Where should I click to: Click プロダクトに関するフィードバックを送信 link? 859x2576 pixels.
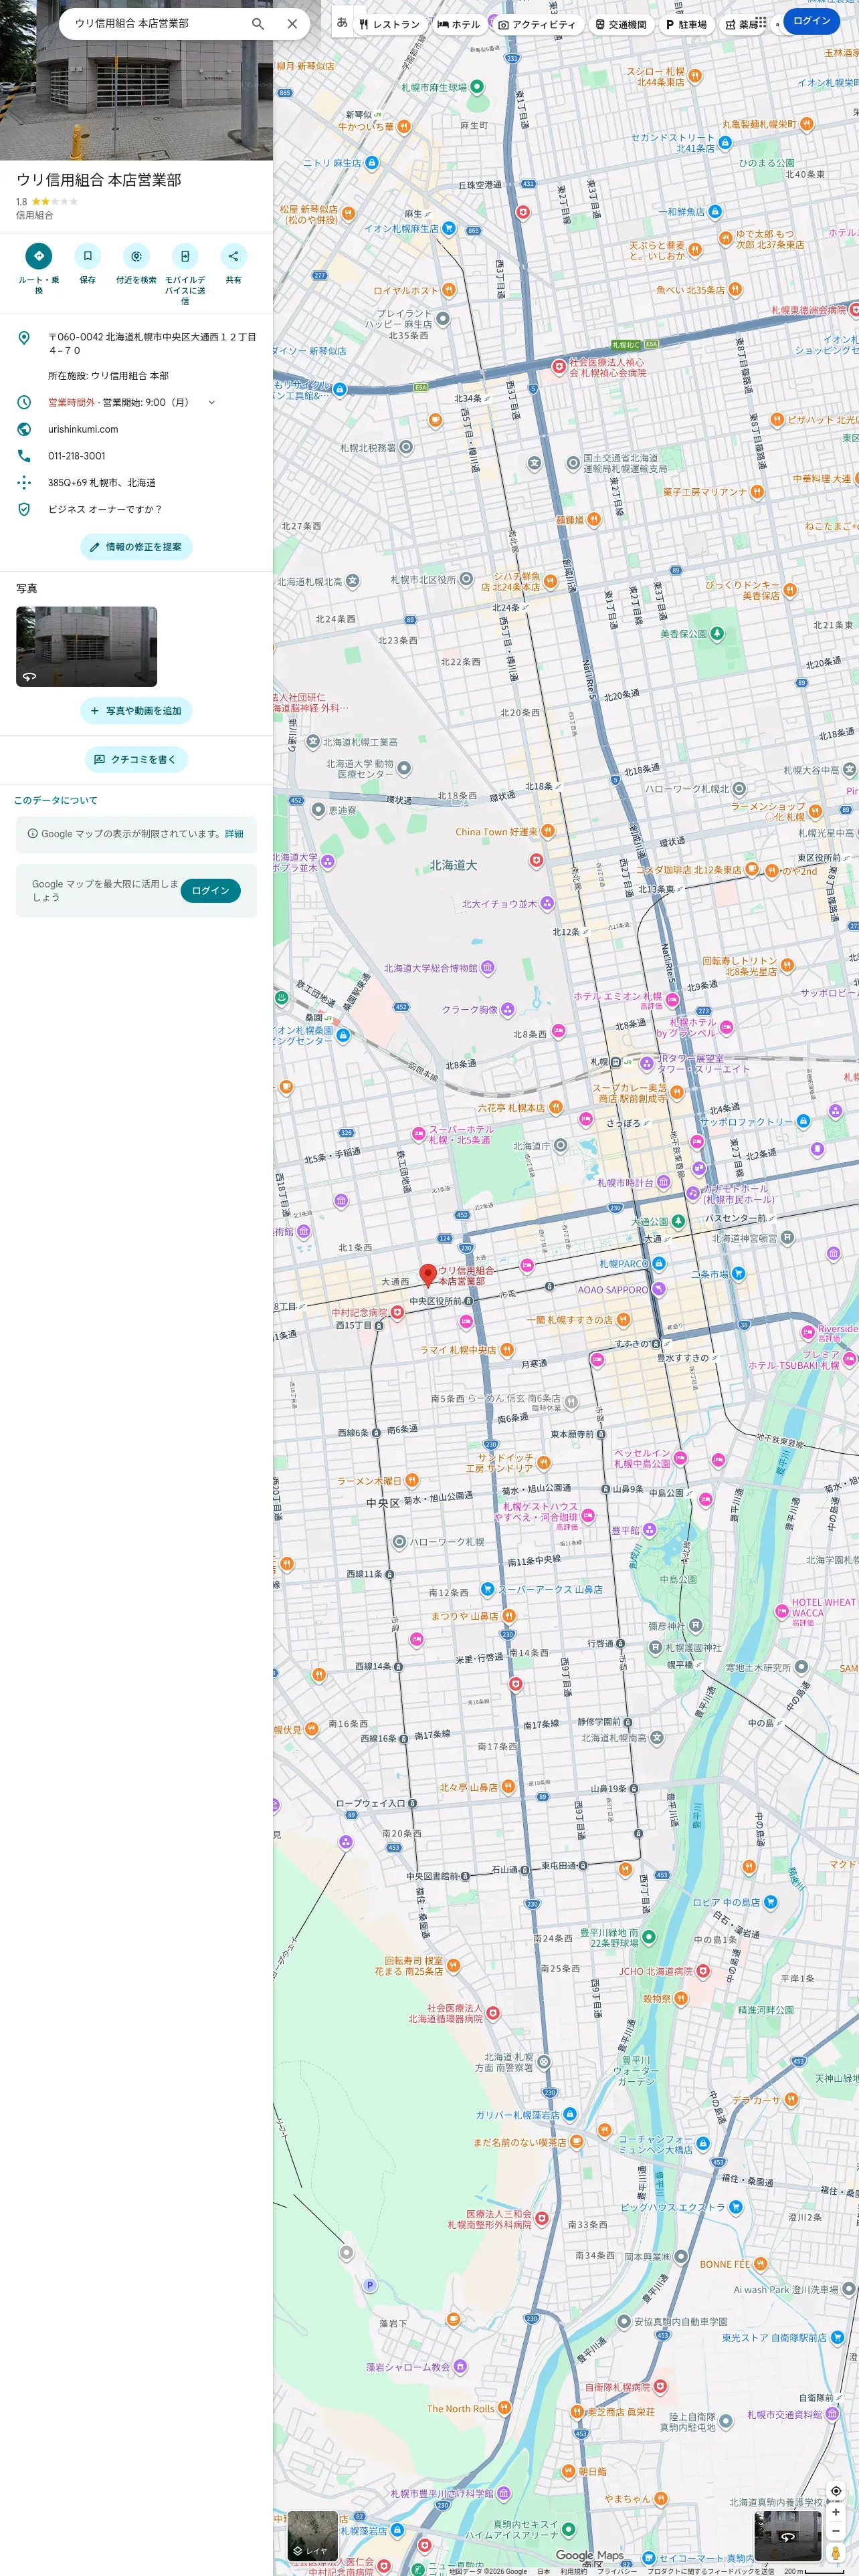coord(710,2571)
